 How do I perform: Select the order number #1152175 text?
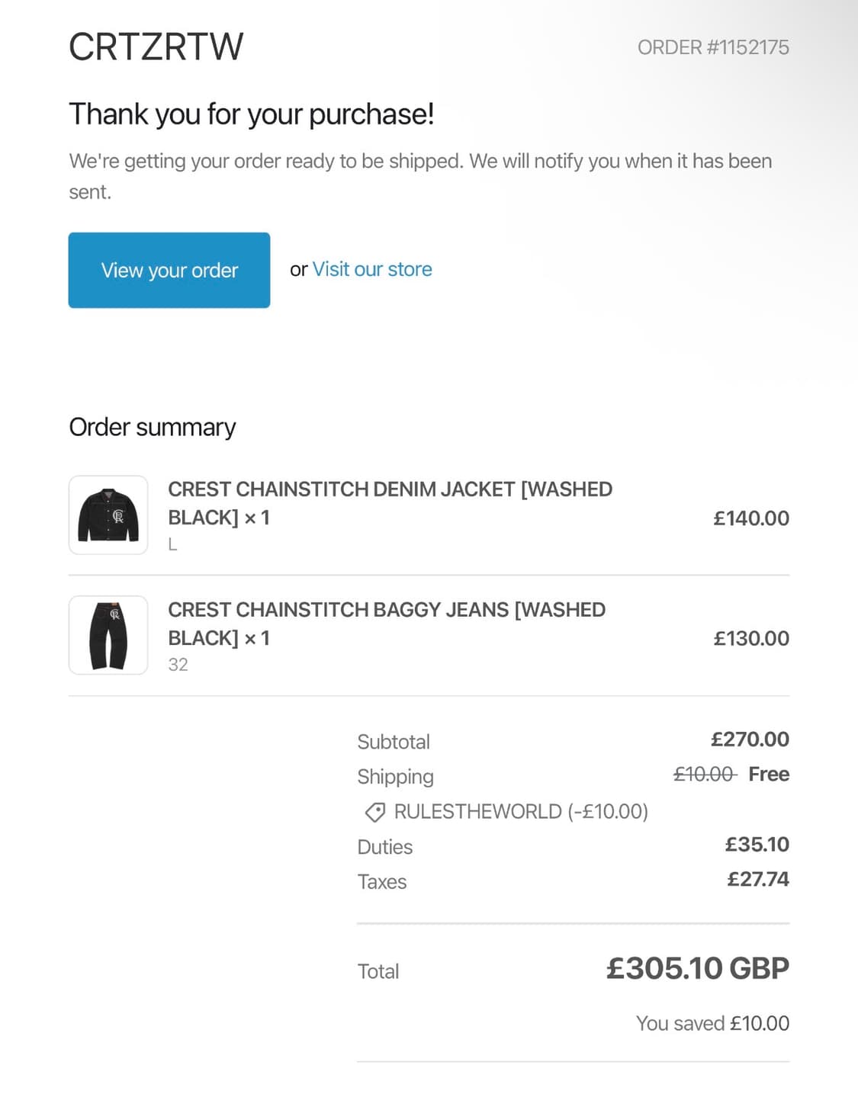click(x=713, y=47)
